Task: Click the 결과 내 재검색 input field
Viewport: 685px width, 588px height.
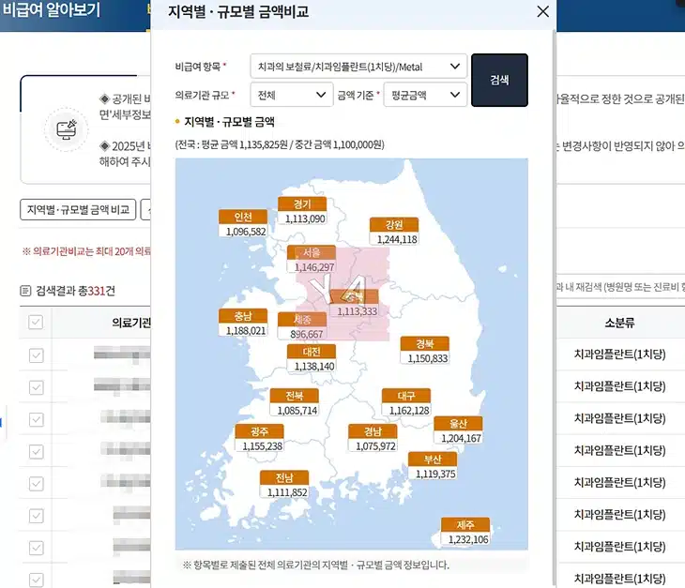Action: coord(620,287)
